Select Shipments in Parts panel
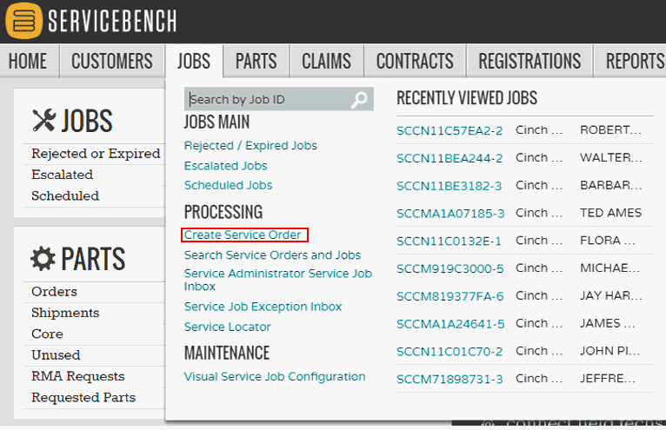The height and width of the screenshot is (430, 666). pos(65,313)
